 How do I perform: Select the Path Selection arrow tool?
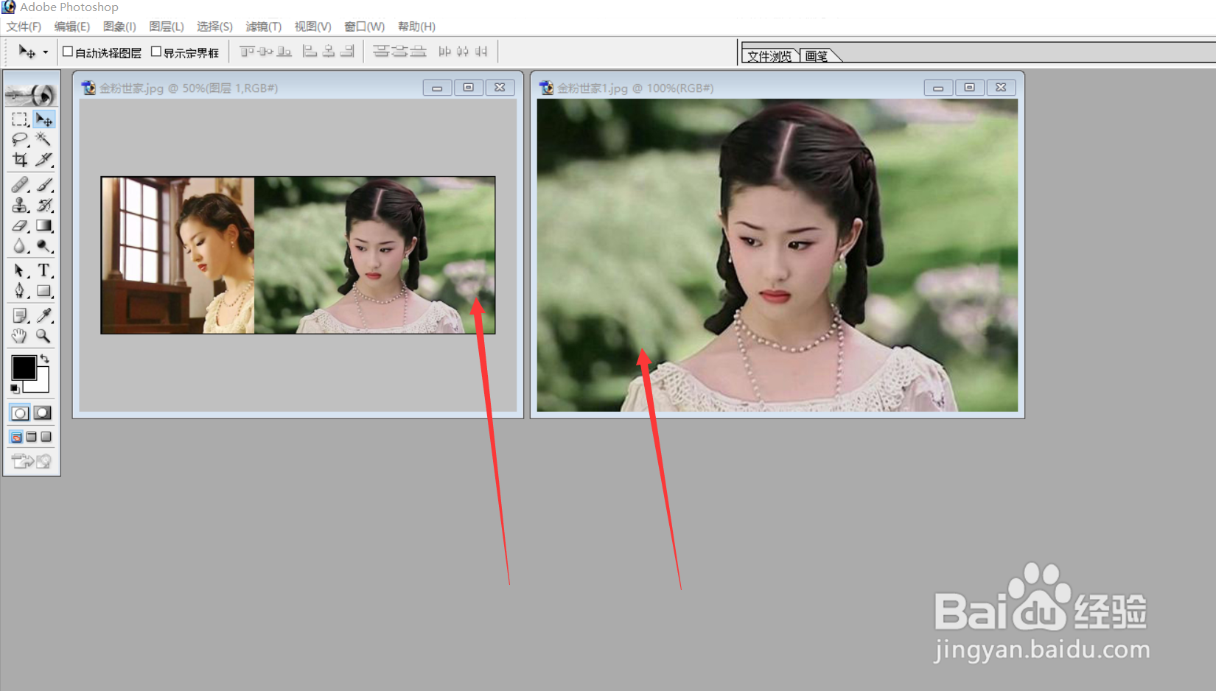pyautogui.click(x=20, y=270)
